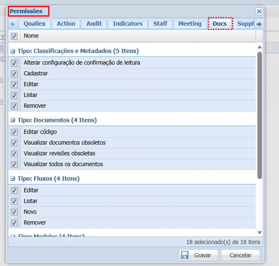Toggle the select-all checkbox beside Nome
The width and height of the screenshot is (279, 266).
(14, 36)
